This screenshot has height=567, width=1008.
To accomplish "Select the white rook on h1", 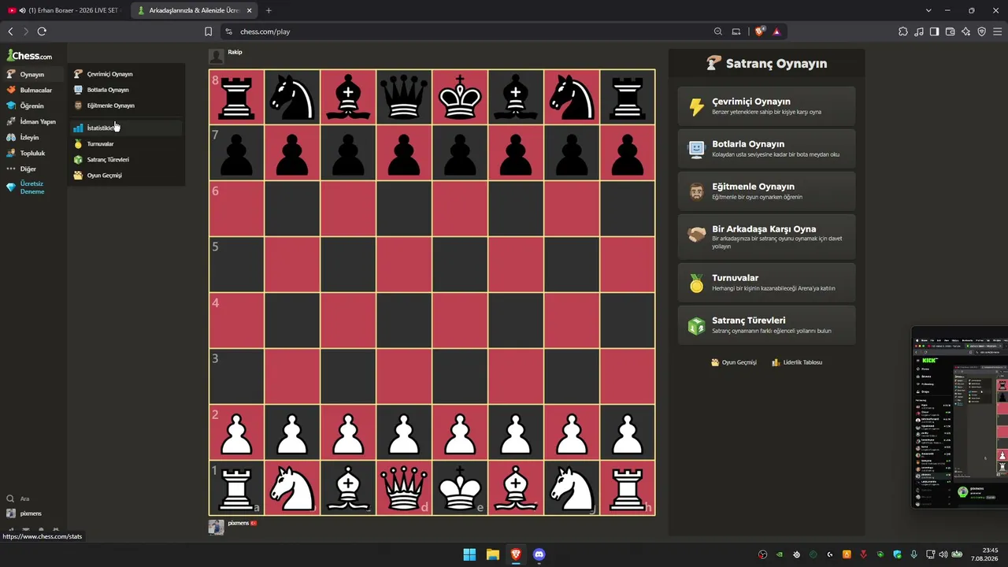I will (628, 488).
